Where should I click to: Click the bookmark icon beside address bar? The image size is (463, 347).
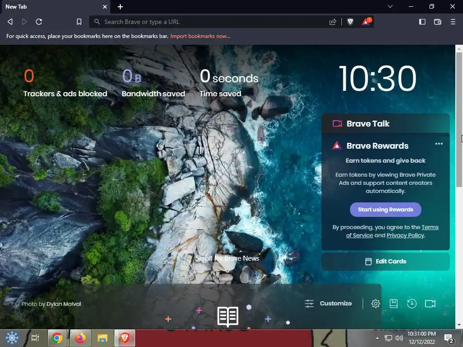(x=79, y=22)
